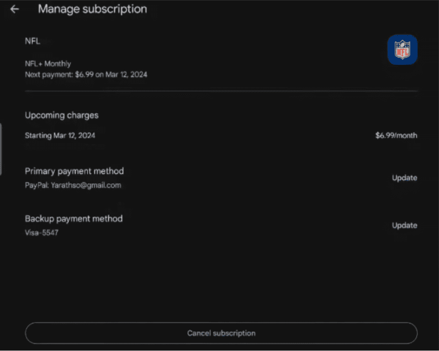
Task: Click the Starting Mar 12, 2024 text
Action: tap(60, 135)
